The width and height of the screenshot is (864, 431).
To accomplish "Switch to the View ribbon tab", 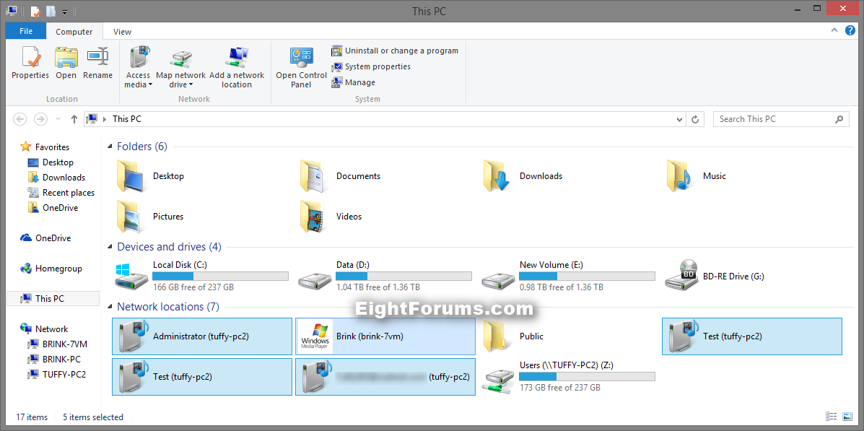I will pos(123,32).
